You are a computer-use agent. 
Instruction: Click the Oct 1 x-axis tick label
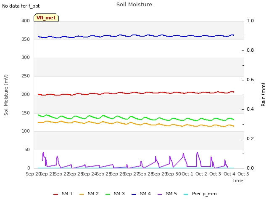point(187,174)
